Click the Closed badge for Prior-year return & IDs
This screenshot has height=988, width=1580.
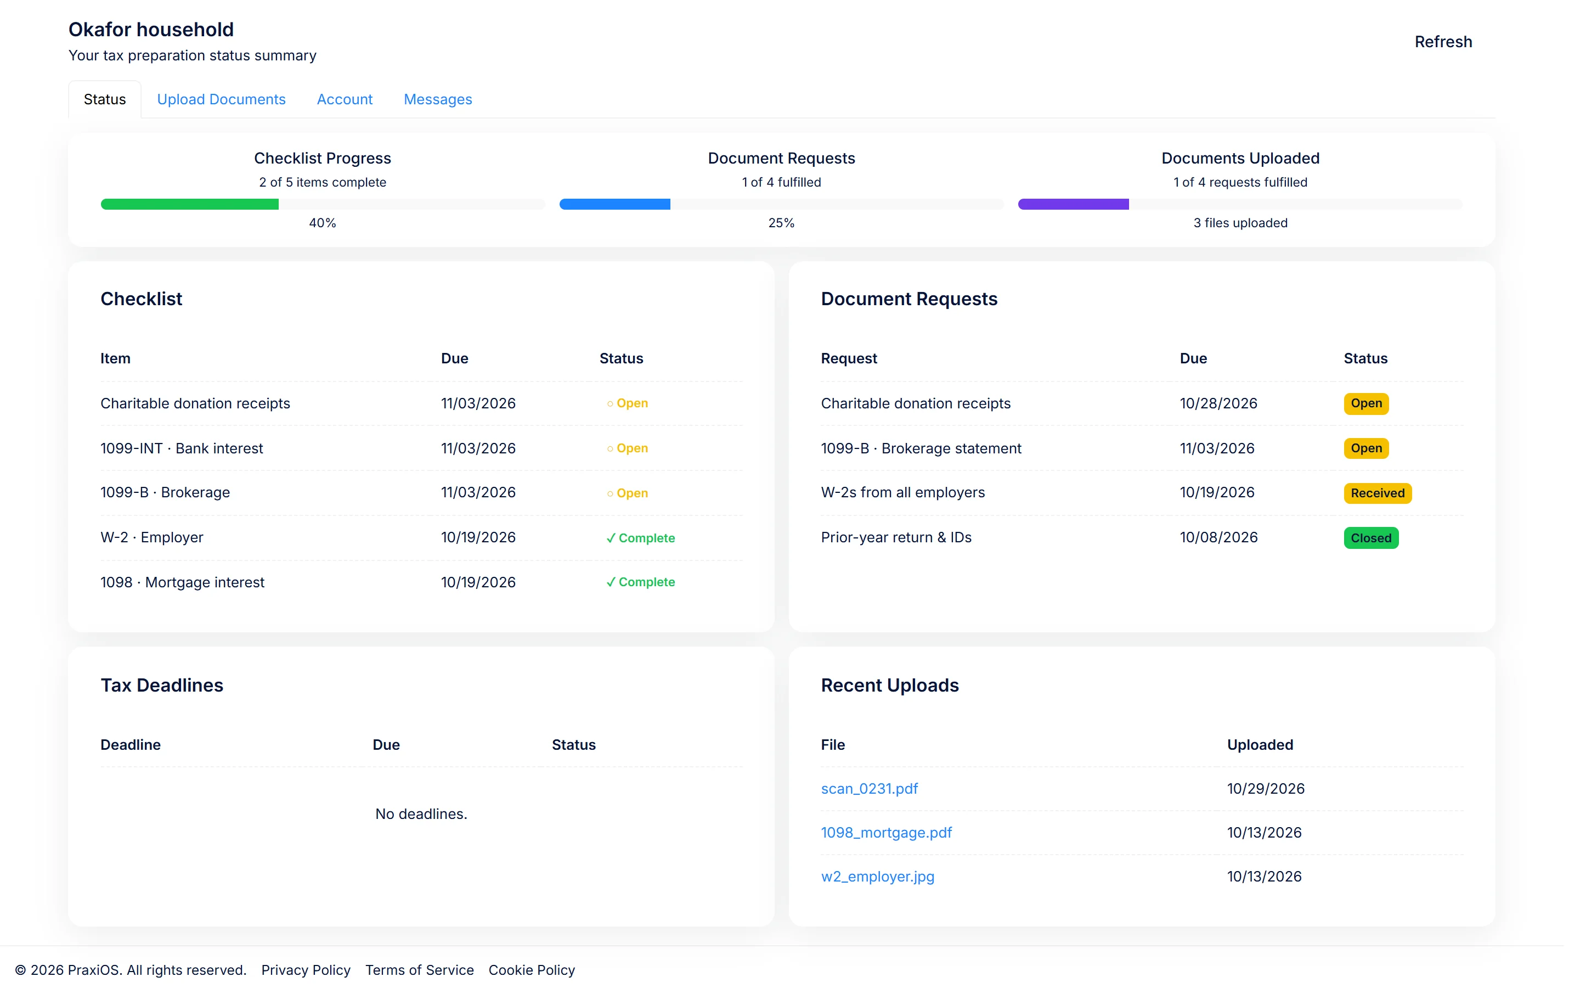1371,538
